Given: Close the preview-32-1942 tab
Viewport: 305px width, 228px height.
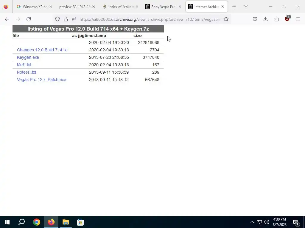Looking at the screenshot, I should click(x=94, y=7).
